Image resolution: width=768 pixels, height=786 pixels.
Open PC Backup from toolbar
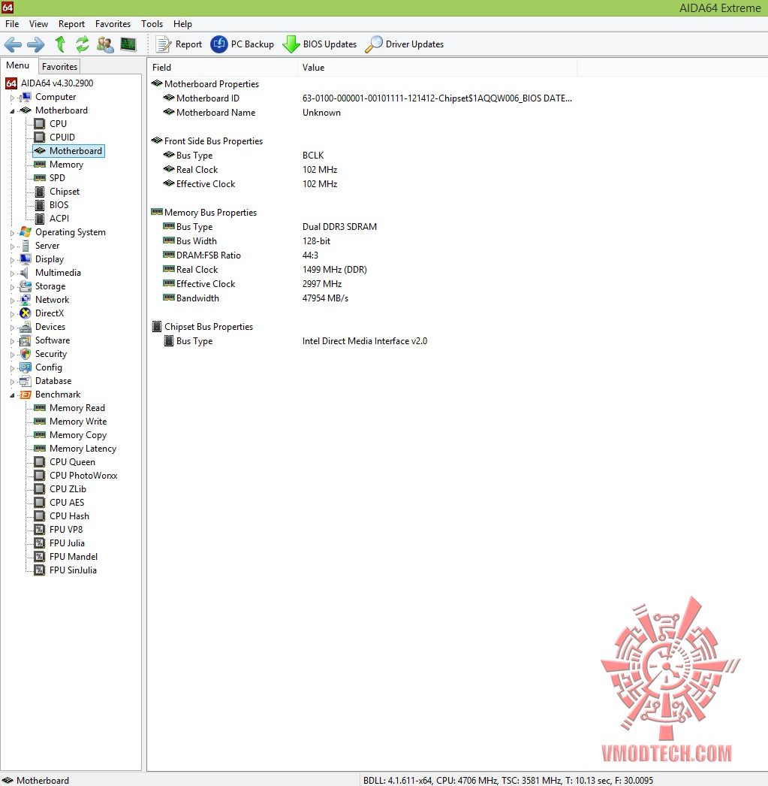pos(242,44)
